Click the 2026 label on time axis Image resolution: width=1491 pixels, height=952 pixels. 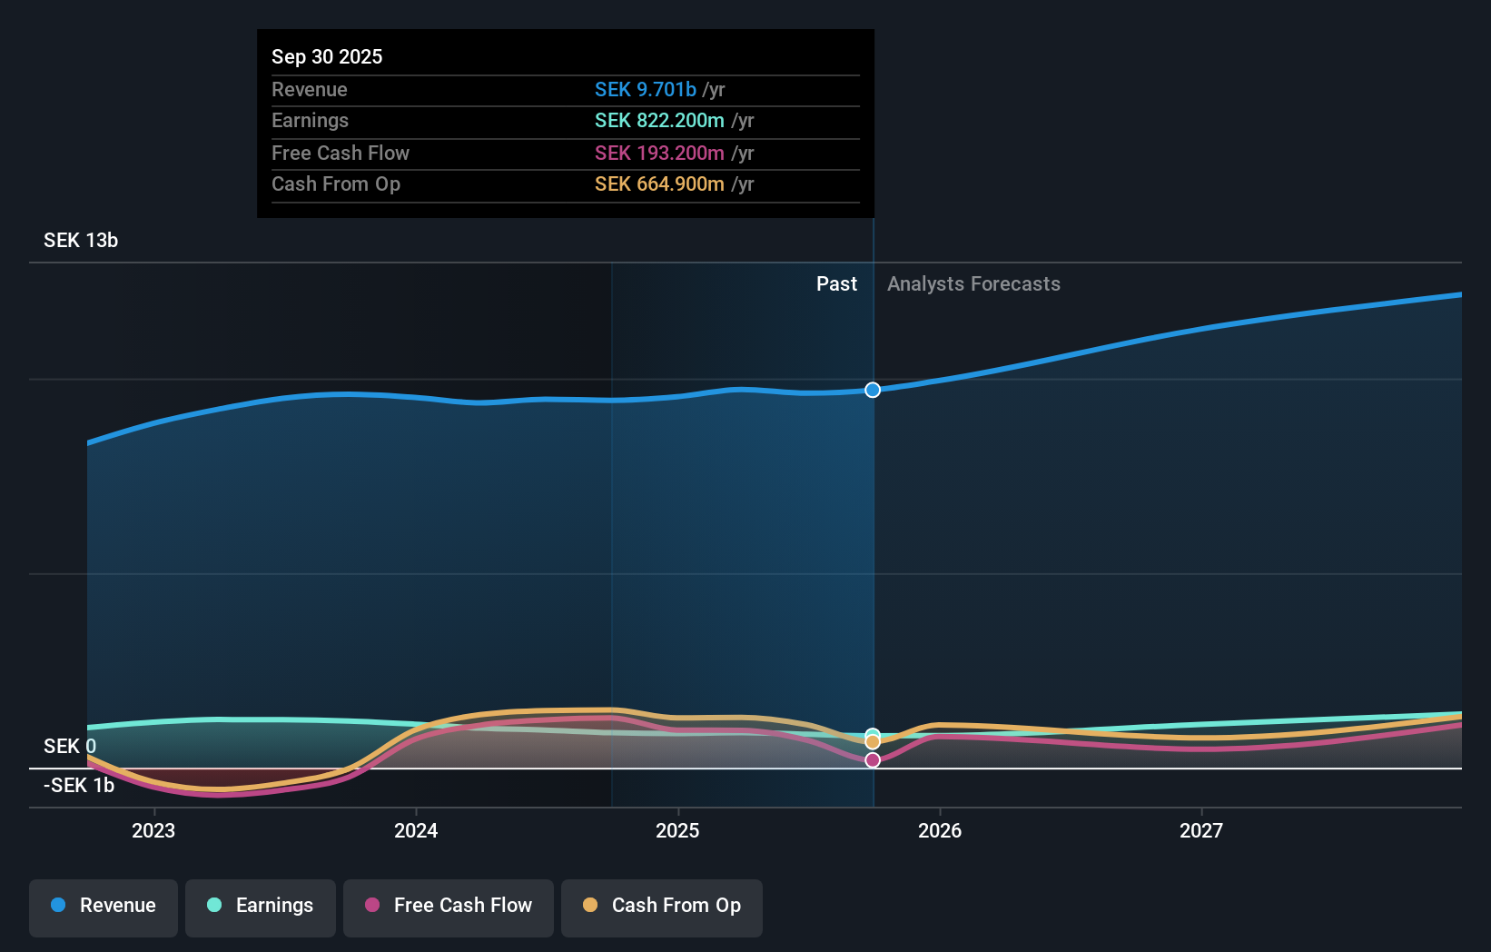pos(941,829)
